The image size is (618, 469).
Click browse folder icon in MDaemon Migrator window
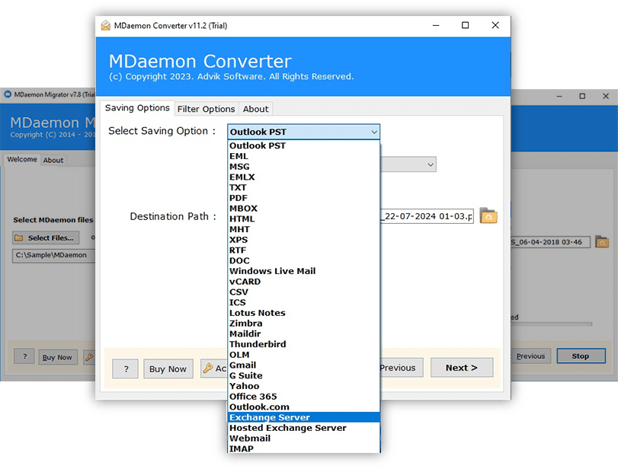[601, 241]
